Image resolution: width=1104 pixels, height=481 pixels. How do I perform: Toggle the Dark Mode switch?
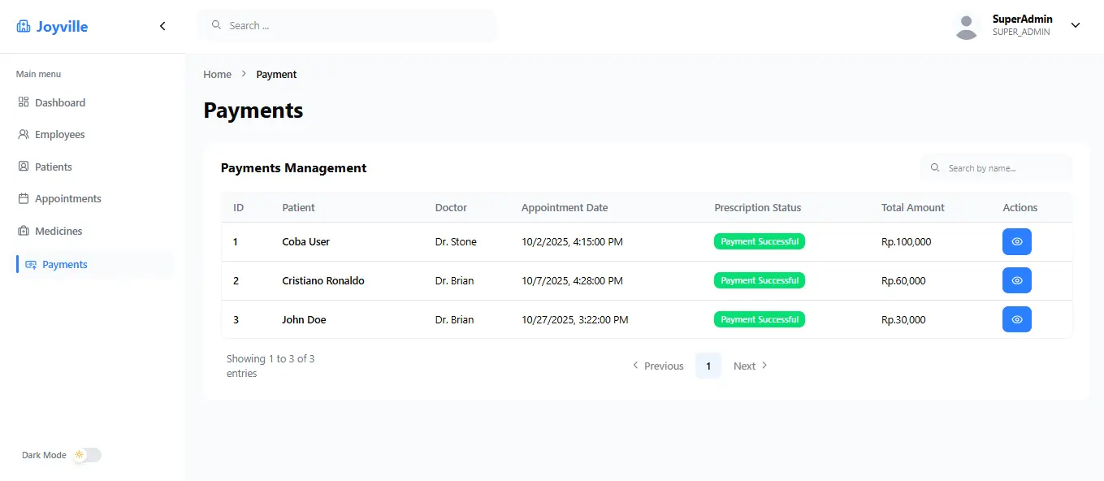[x=88, y=455]
